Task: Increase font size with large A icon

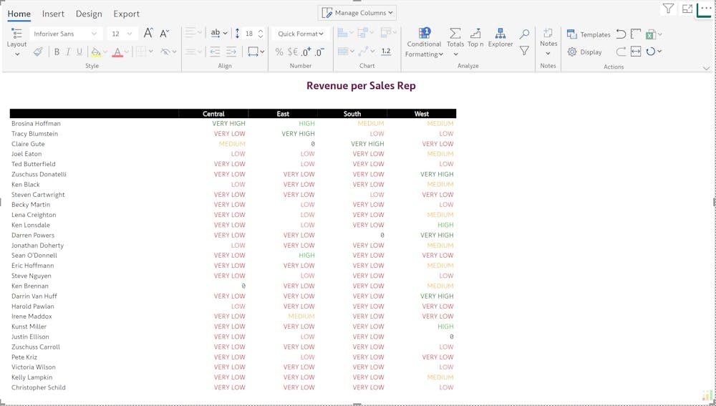Action: click(x=148, y=33)
